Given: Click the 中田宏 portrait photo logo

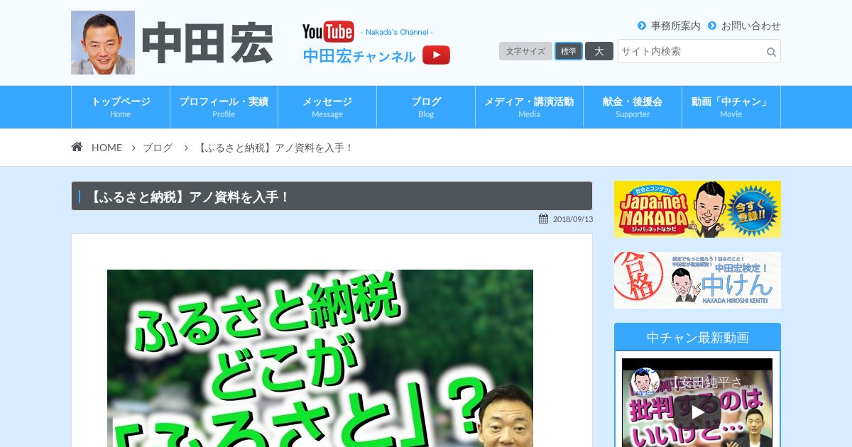Looking at the screenshot, I should coord(103,43).
